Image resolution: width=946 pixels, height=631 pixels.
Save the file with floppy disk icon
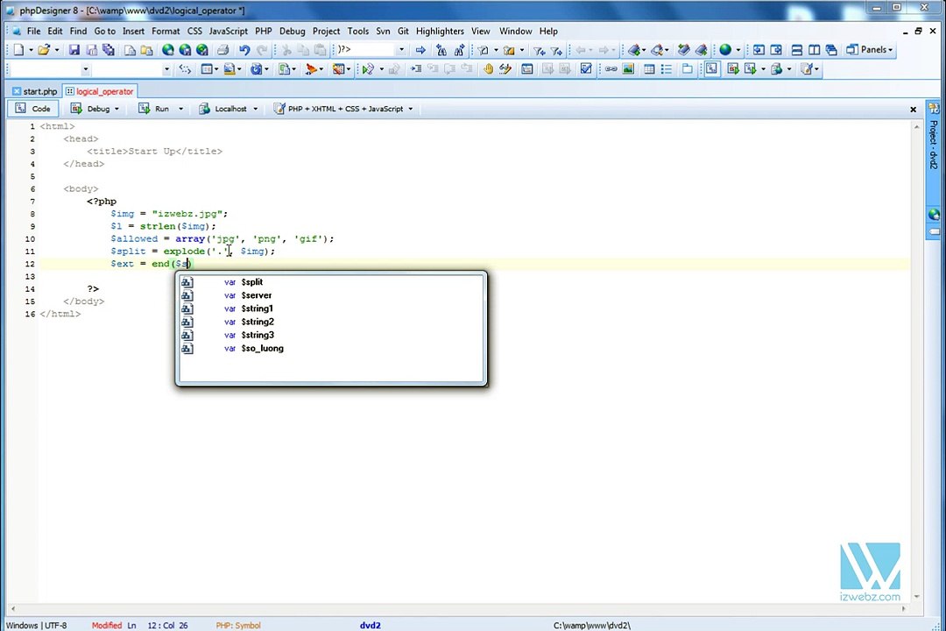[74, 50]
